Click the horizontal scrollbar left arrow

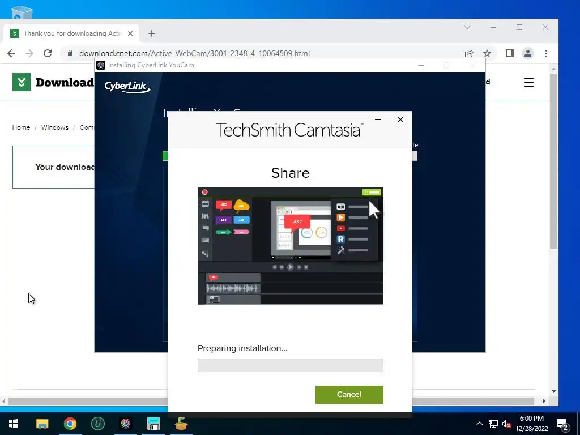pos(3,402)
